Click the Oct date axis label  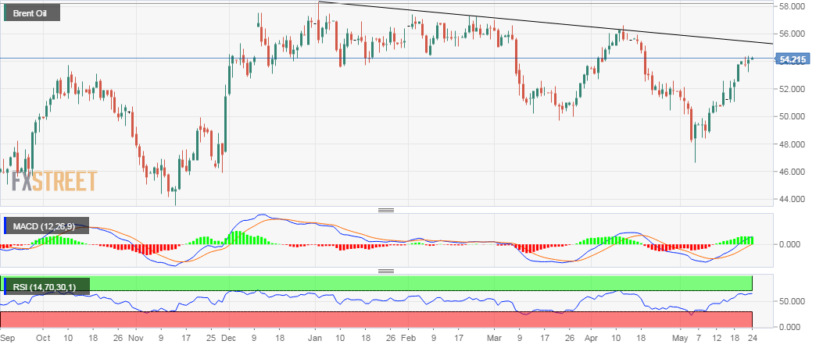pos(44,338)
